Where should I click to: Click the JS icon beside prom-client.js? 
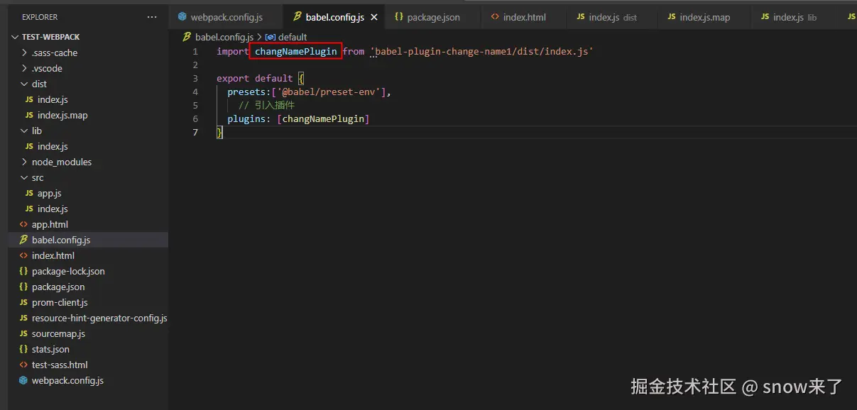23,302
